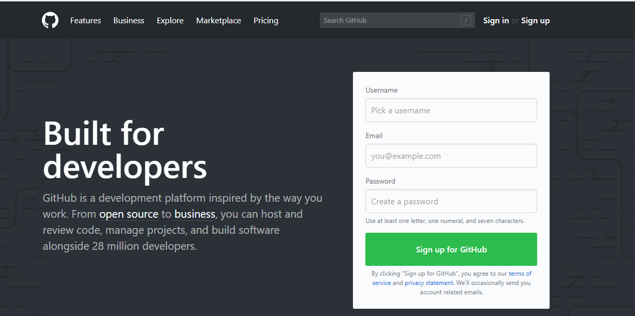635x316 pixels.
Task: Open Marketplace from the top navigation
Action: [218, 21]
